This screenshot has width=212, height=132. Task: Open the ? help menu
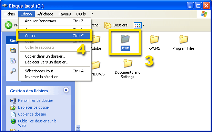92,14
